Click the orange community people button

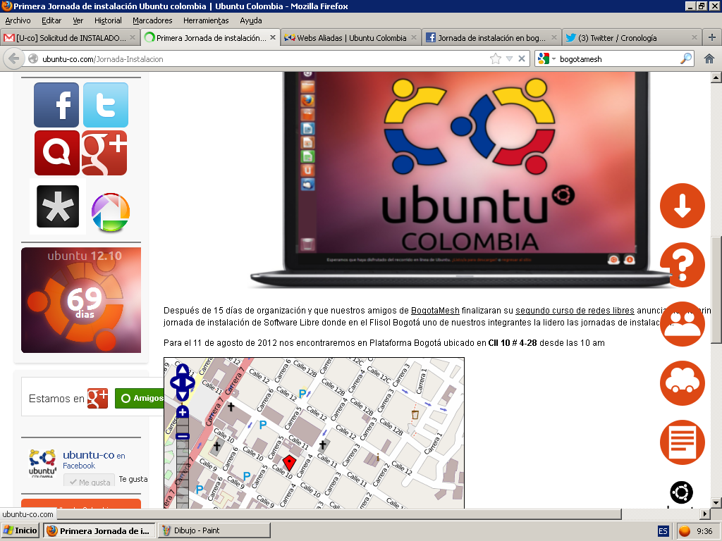(683, 324)
